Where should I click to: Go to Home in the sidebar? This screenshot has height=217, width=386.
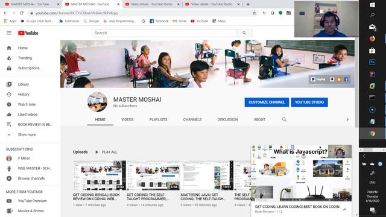23,48
